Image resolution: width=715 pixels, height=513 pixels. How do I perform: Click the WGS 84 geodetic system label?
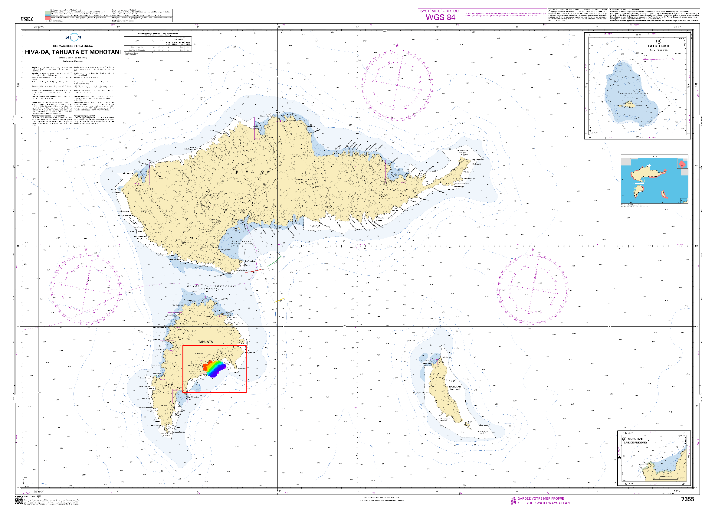pos(441,17)
